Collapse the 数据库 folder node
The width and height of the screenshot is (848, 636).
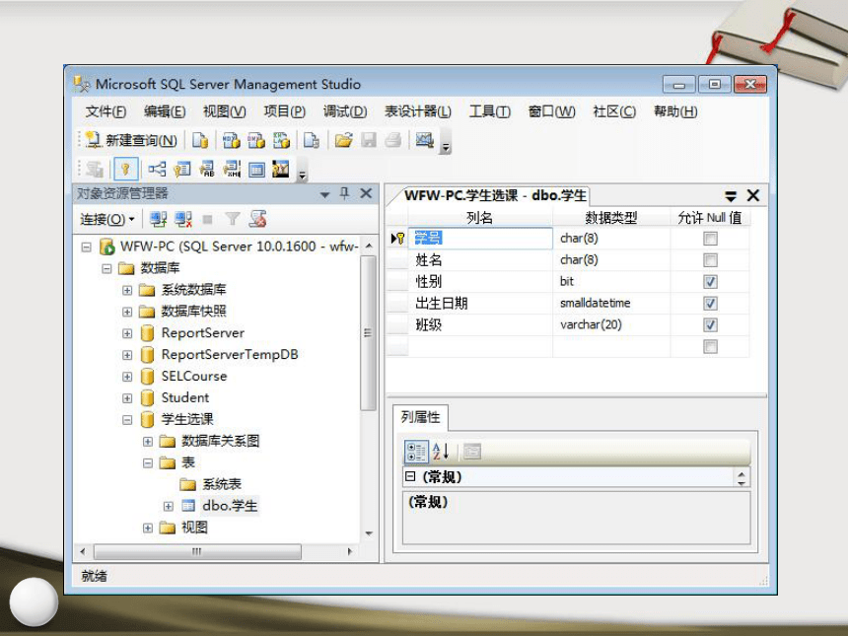tap(106, 268)
